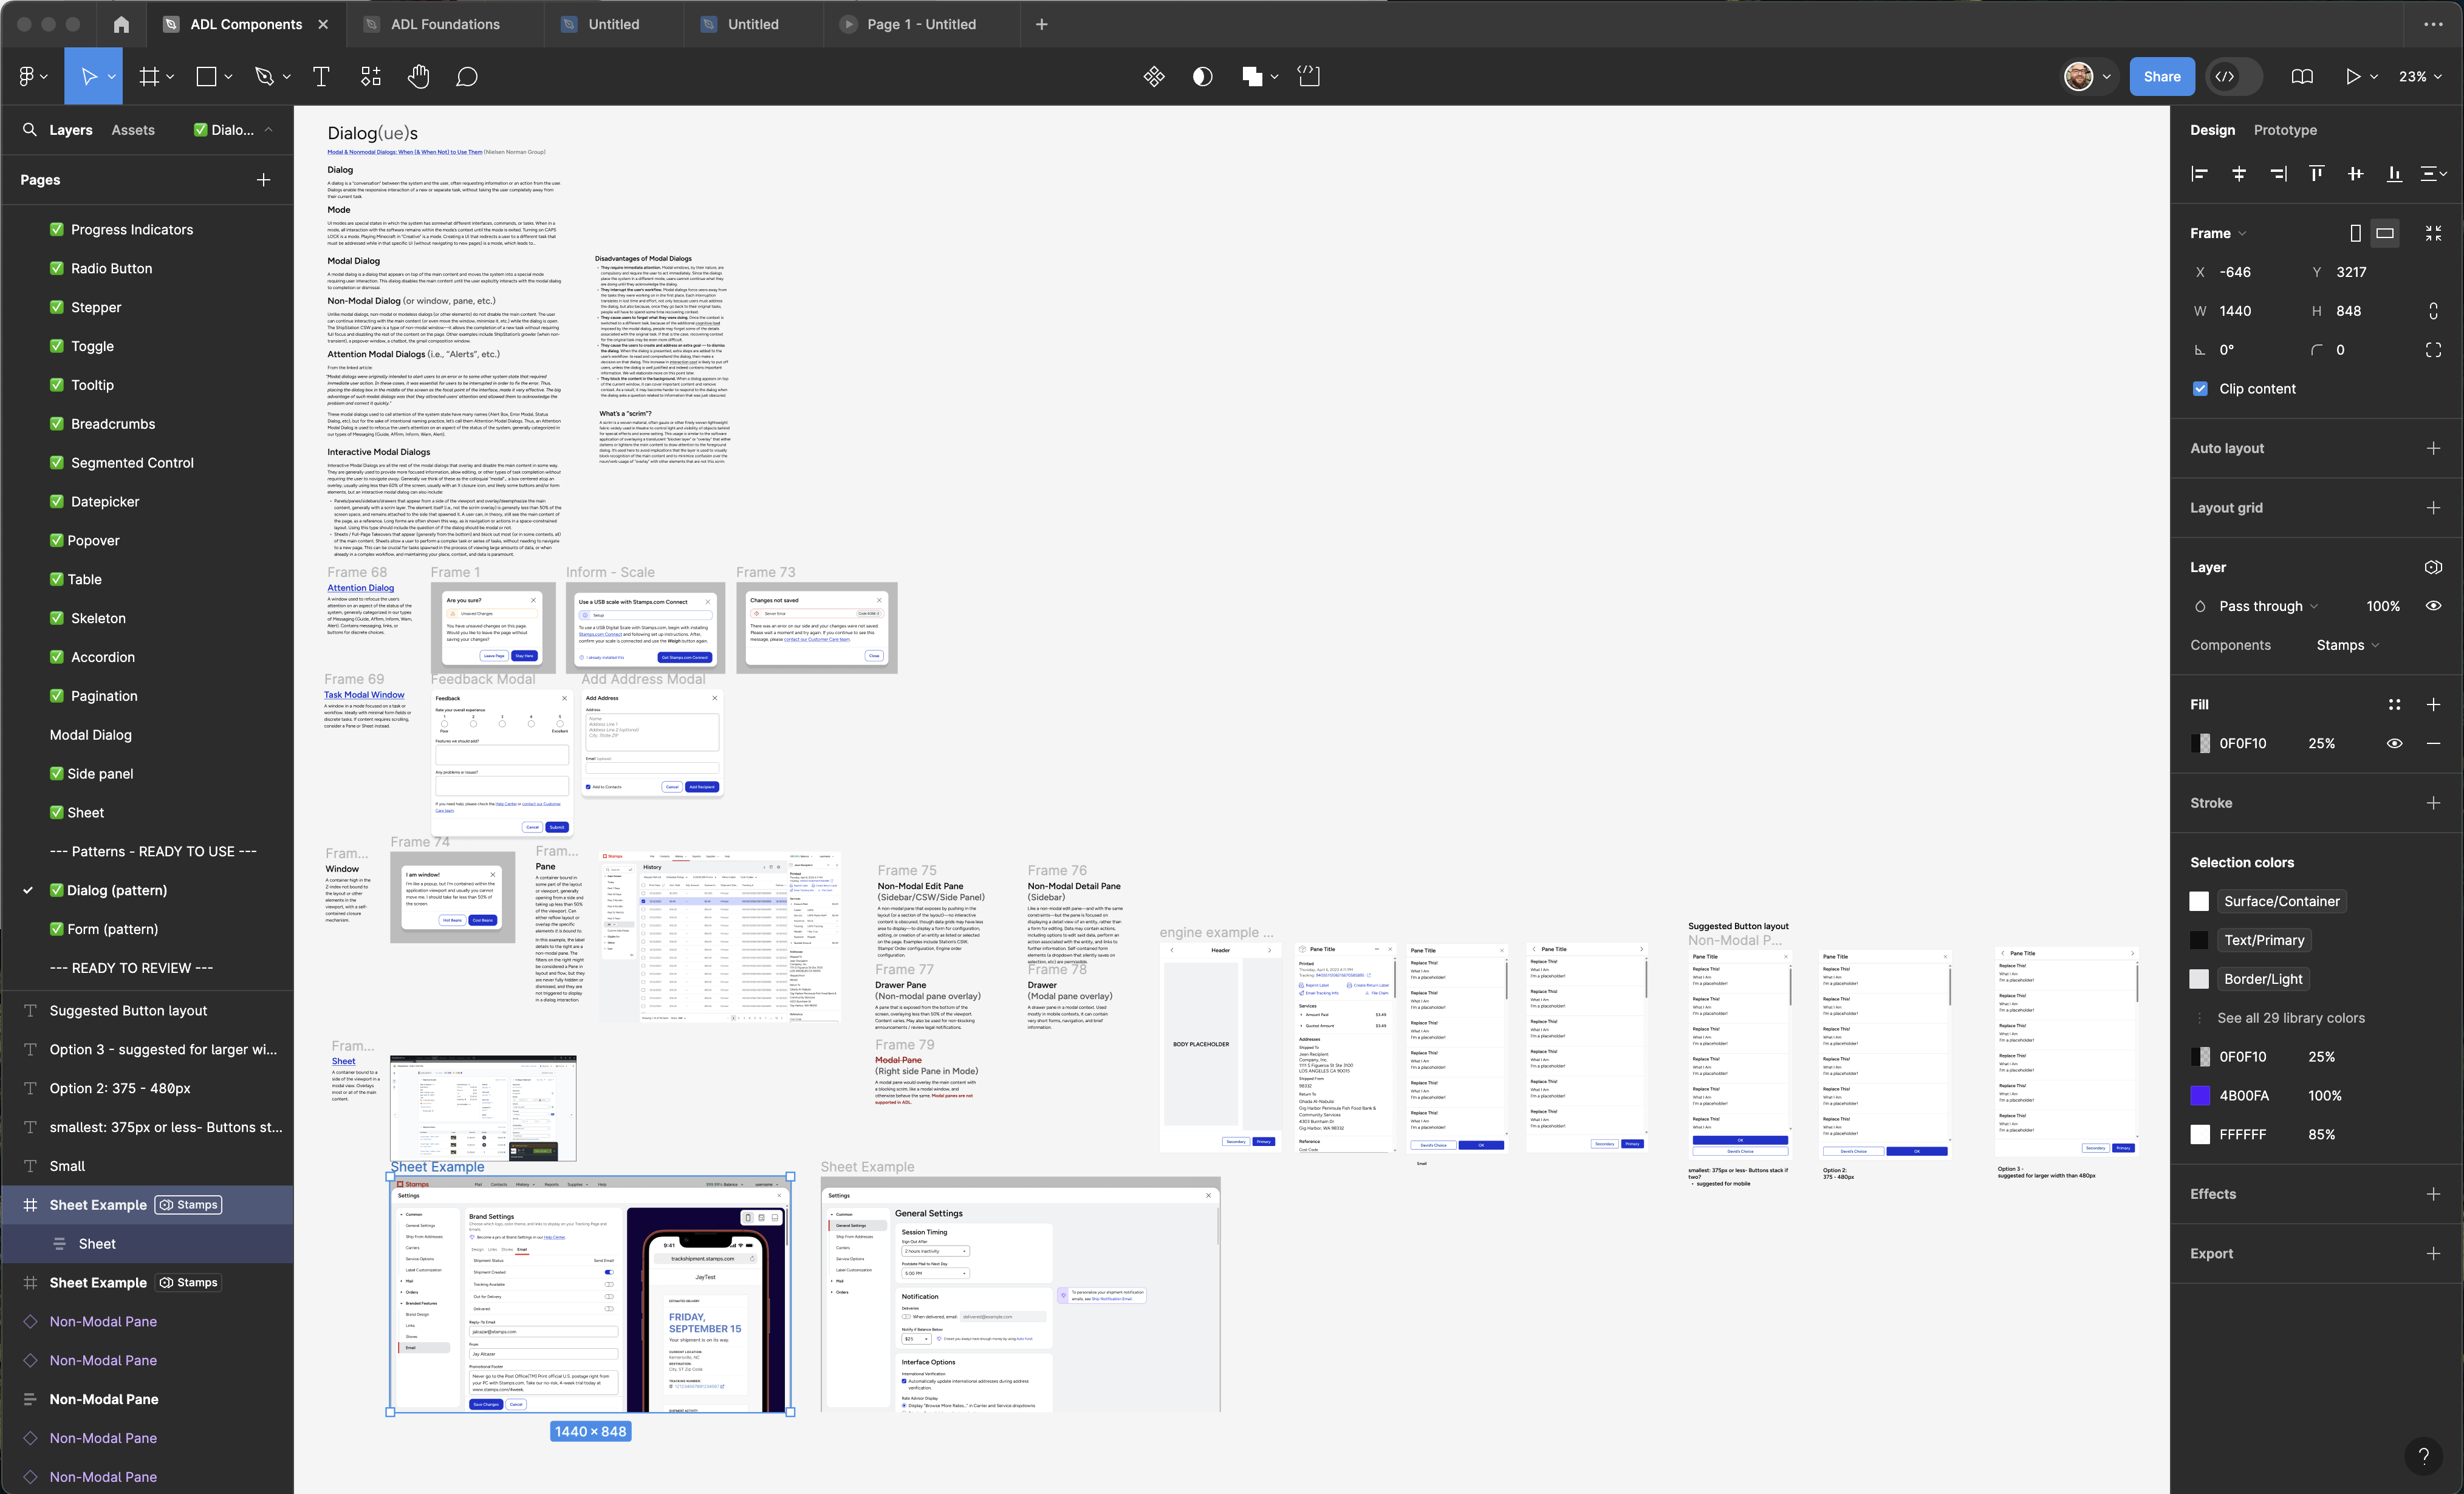Viewport: 2464px width, 1494px height.
Task: Open the Use mask icon in the toolbar
Action: [x=1201, y=76]
